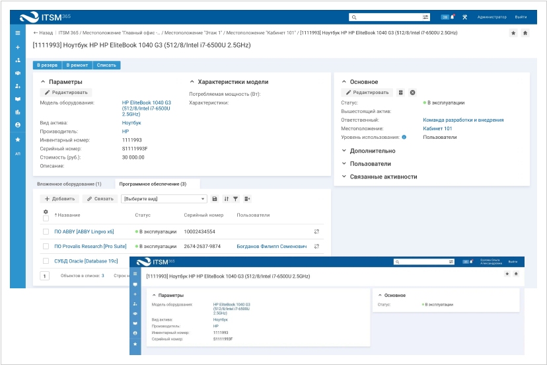Open the star favorites icon in main sidebar
Viewport: 547px width, 365px height.
18,140
